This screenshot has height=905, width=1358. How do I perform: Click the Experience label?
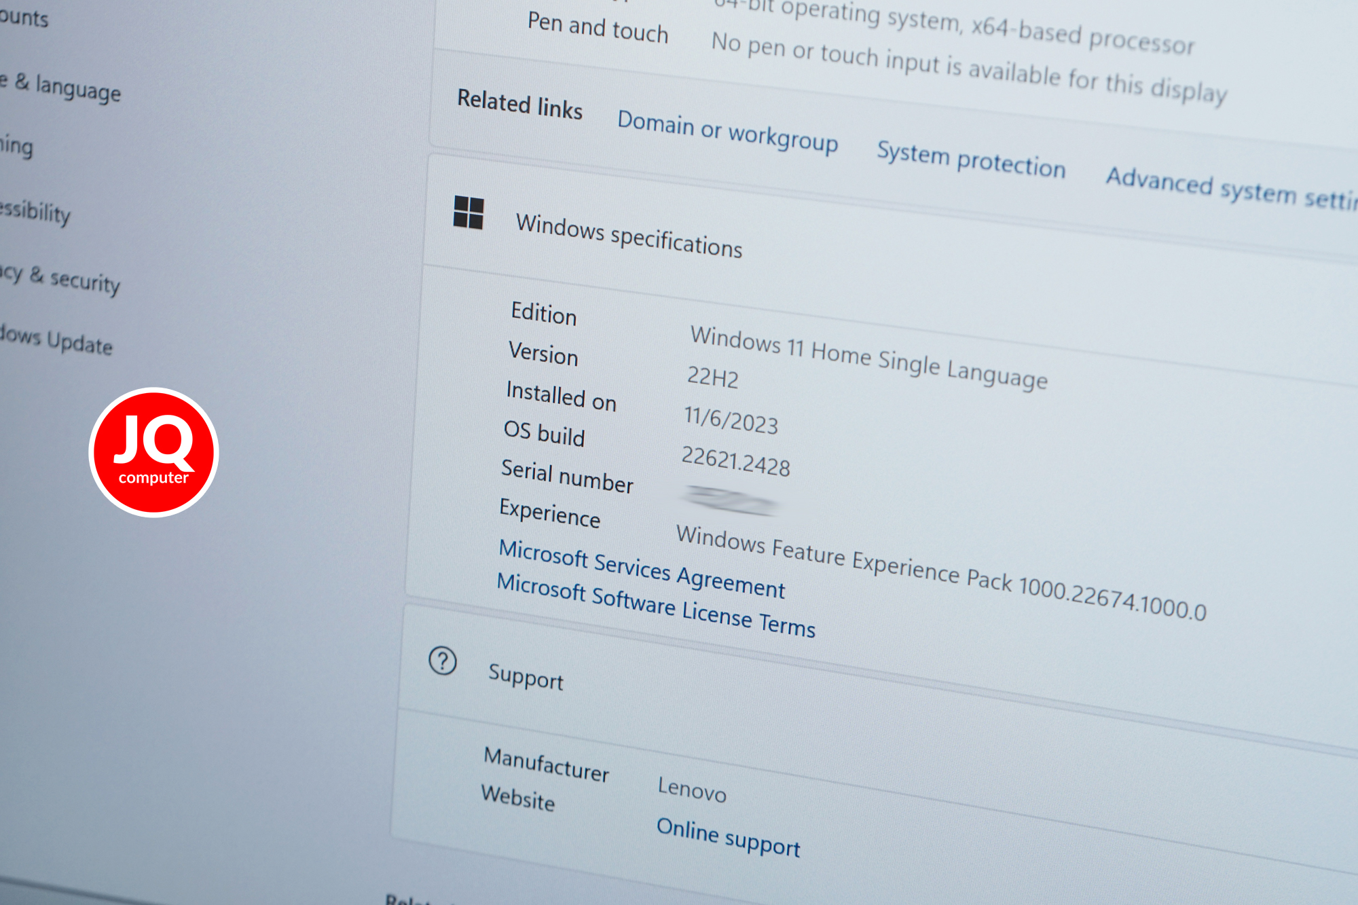point(549,513)
